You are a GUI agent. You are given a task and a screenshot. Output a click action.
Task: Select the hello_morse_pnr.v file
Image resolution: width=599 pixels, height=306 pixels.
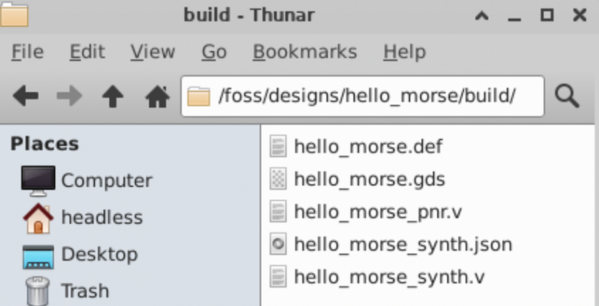377,212
